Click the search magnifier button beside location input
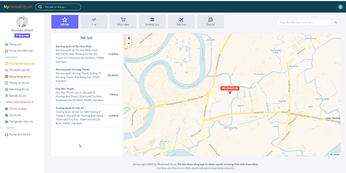This screenshot has height=173, width=346. pyautogui.click(x=336, y=23)
